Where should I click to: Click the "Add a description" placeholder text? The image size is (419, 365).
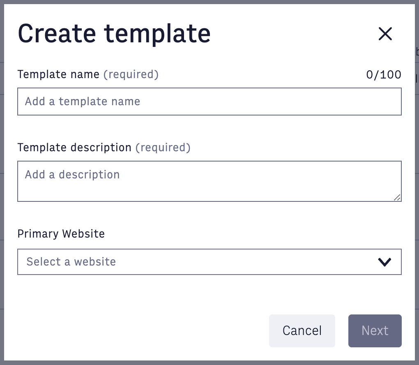pos(72,175)
